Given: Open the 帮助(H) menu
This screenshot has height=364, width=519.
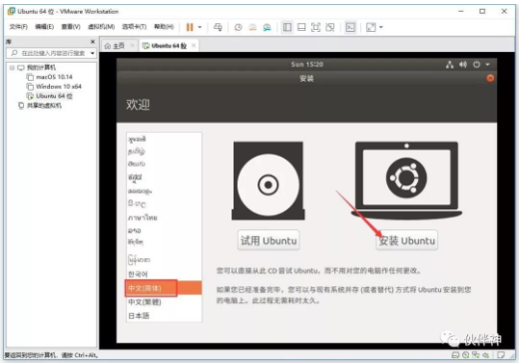Looking at the screenshot, I should (x=164, y=27).
